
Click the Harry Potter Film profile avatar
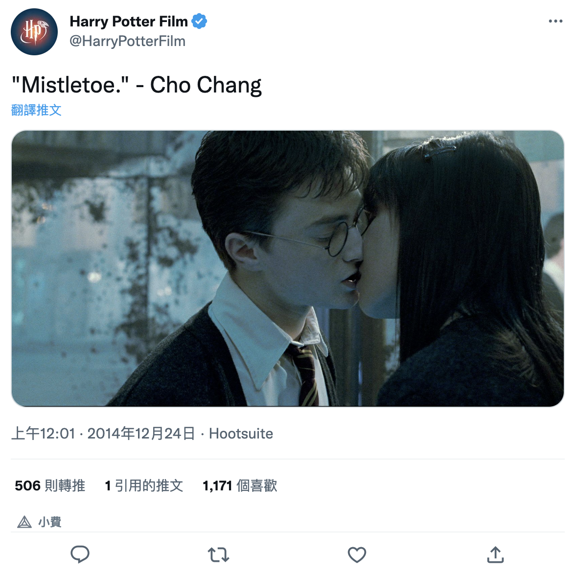point(34,32)
